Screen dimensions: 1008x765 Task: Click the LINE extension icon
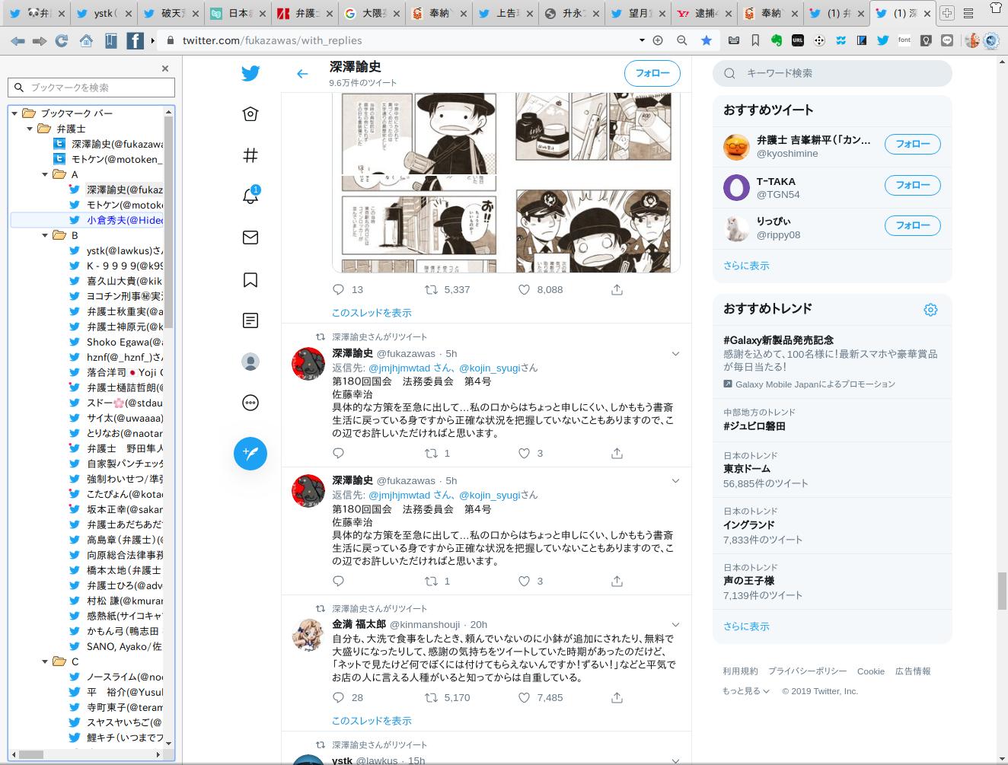(947, 40)
